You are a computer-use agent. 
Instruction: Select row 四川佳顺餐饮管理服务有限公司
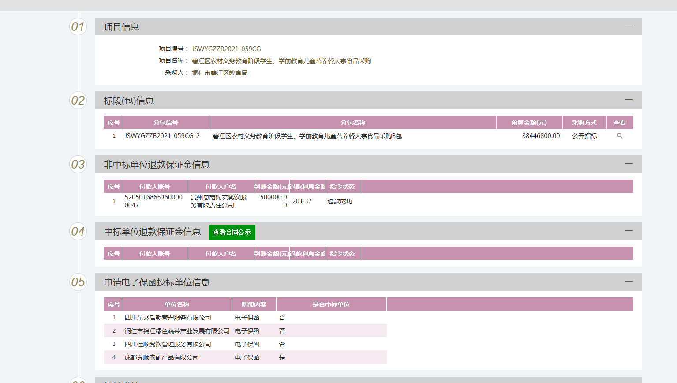tap(245, 344)
